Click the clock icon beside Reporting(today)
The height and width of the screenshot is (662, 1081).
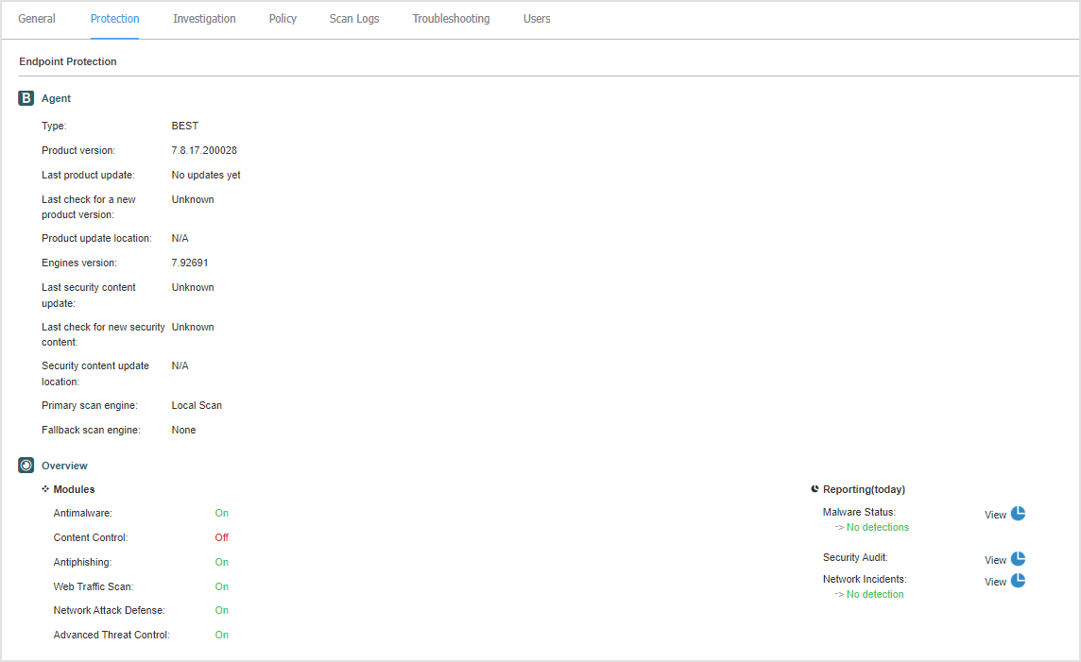point(815,488)
